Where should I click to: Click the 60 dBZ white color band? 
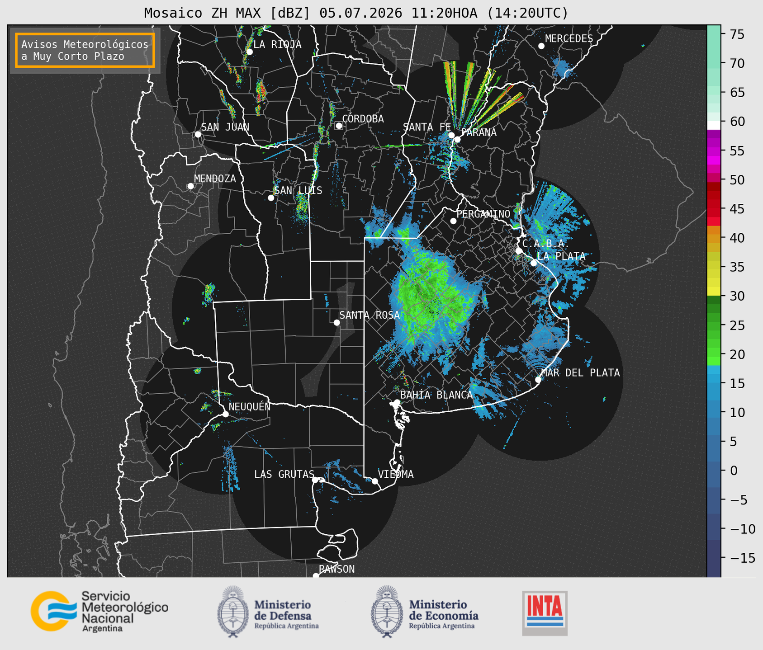click(x=714, y=125)
